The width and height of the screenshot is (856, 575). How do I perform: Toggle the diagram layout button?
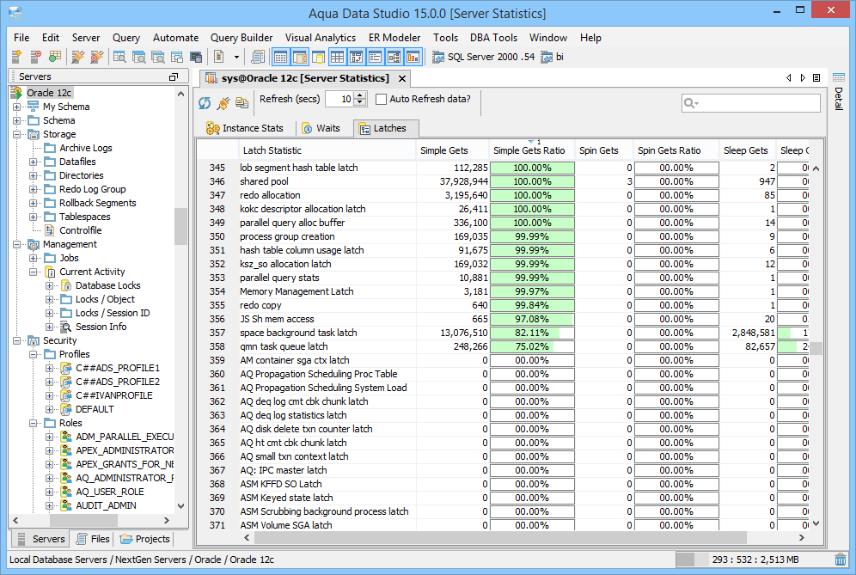click(394, 57)
